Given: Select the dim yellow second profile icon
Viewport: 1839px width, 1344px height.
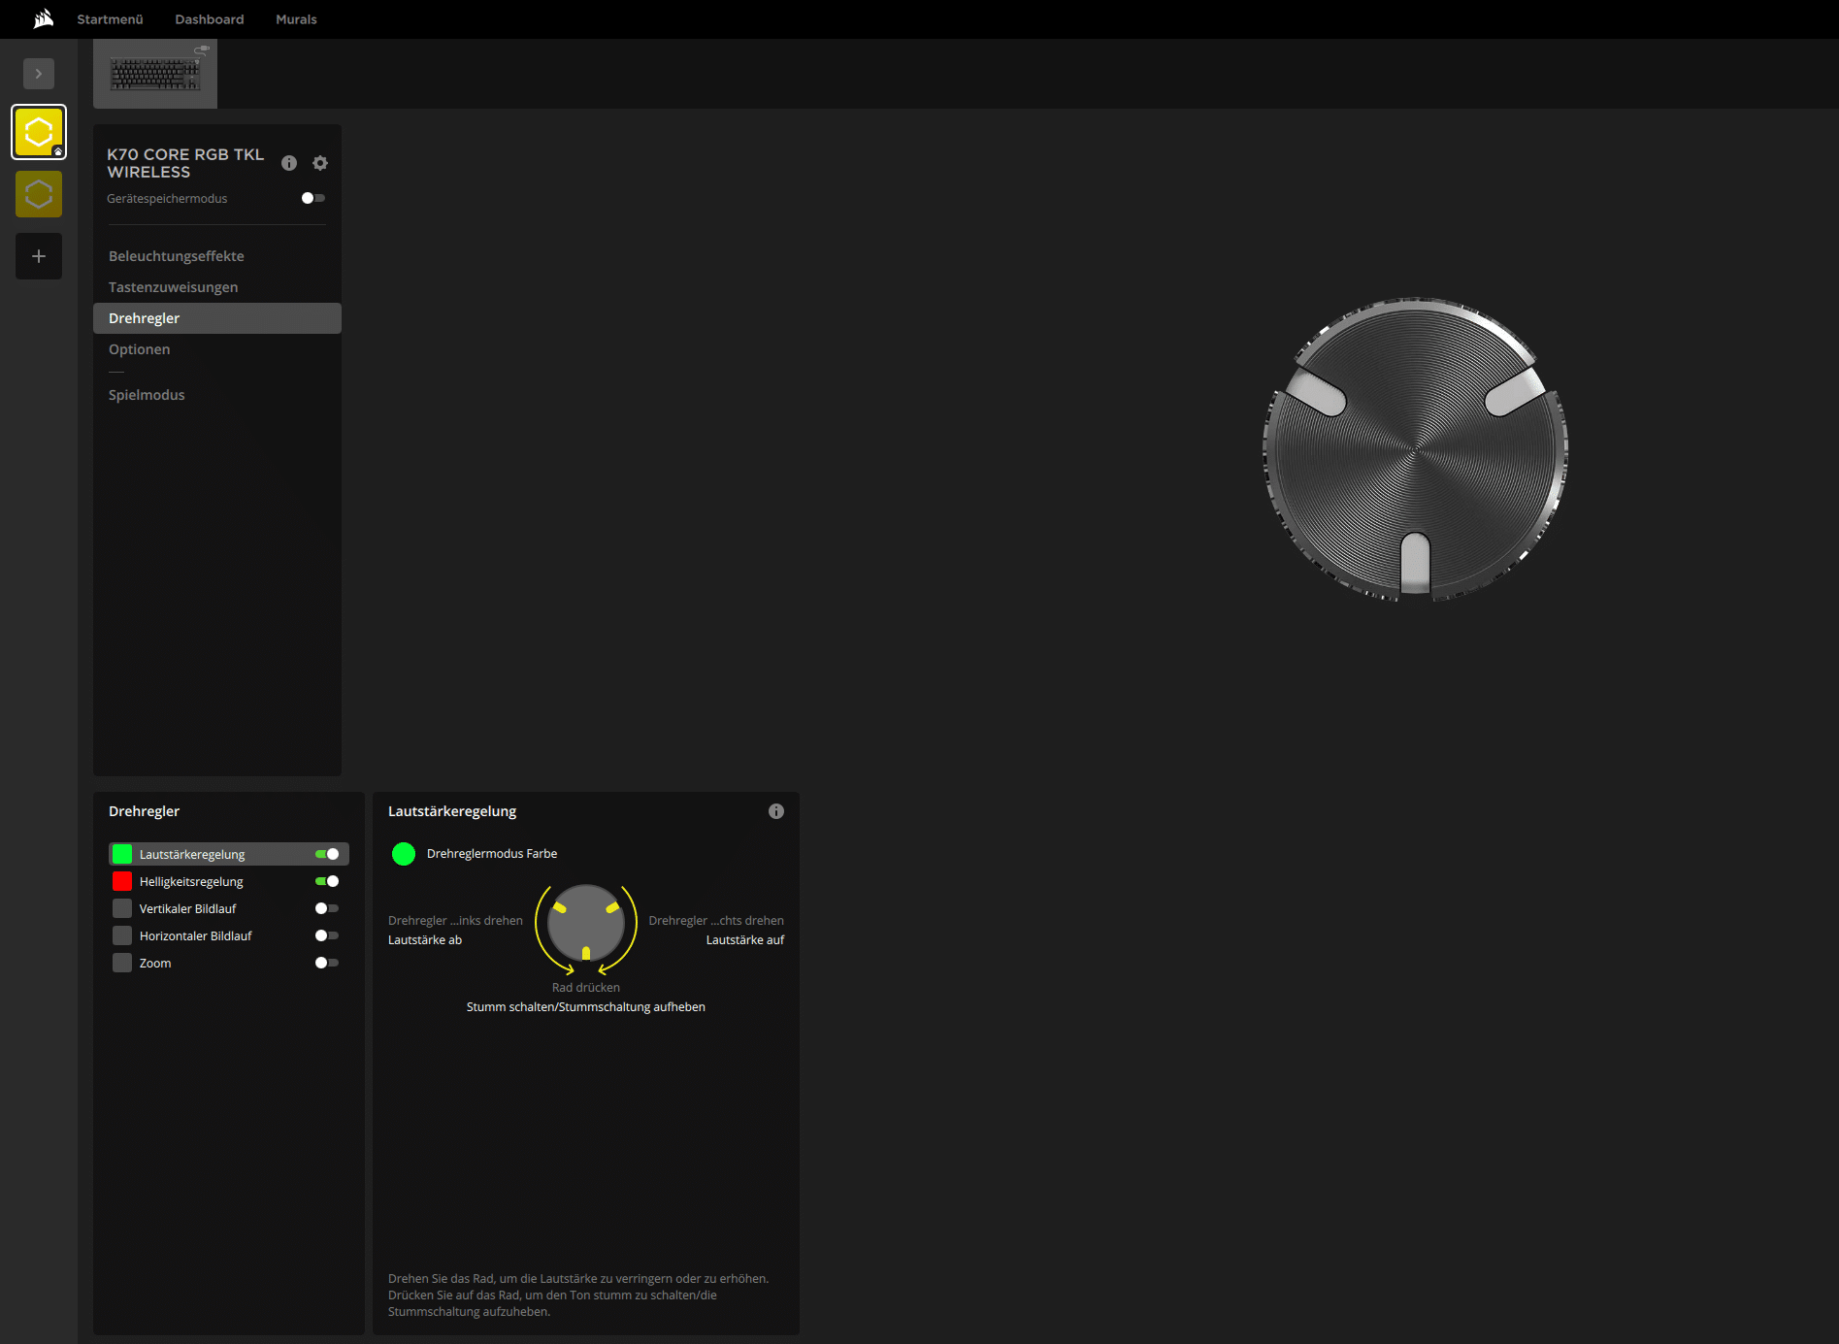Looking at the screenshot, I should tap(39, 194).
